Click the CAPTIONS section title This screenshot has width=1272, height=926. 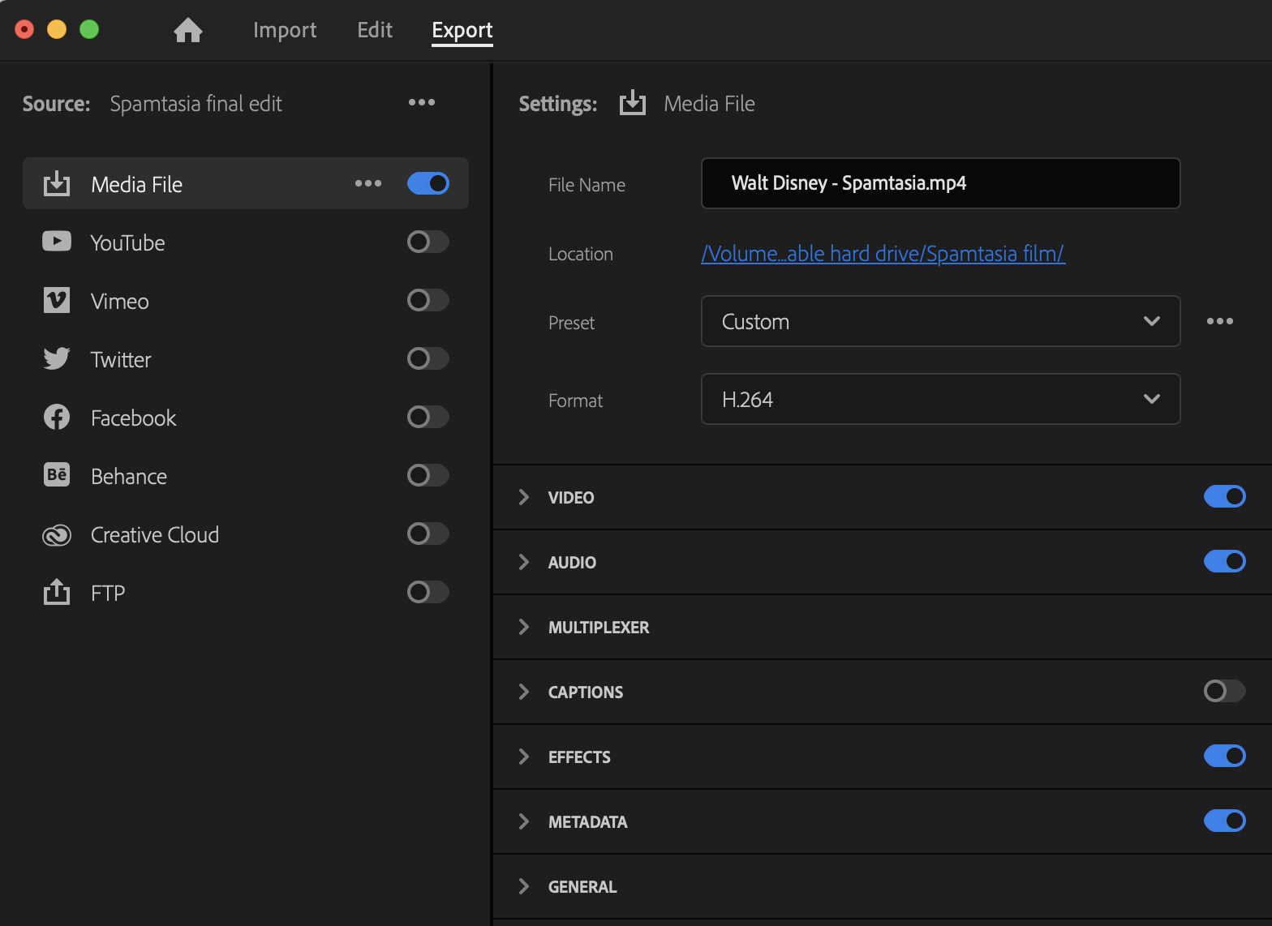[586, 692]
